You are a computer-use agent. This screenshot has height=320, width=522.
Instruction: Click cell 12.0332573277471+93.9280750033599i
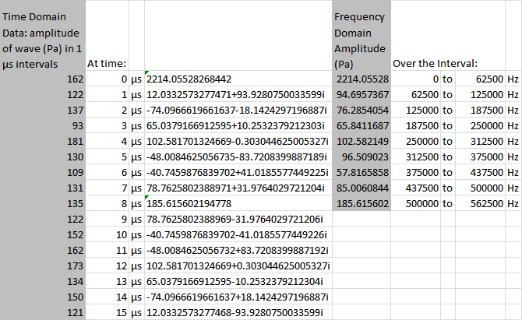[x=238, y=94]
